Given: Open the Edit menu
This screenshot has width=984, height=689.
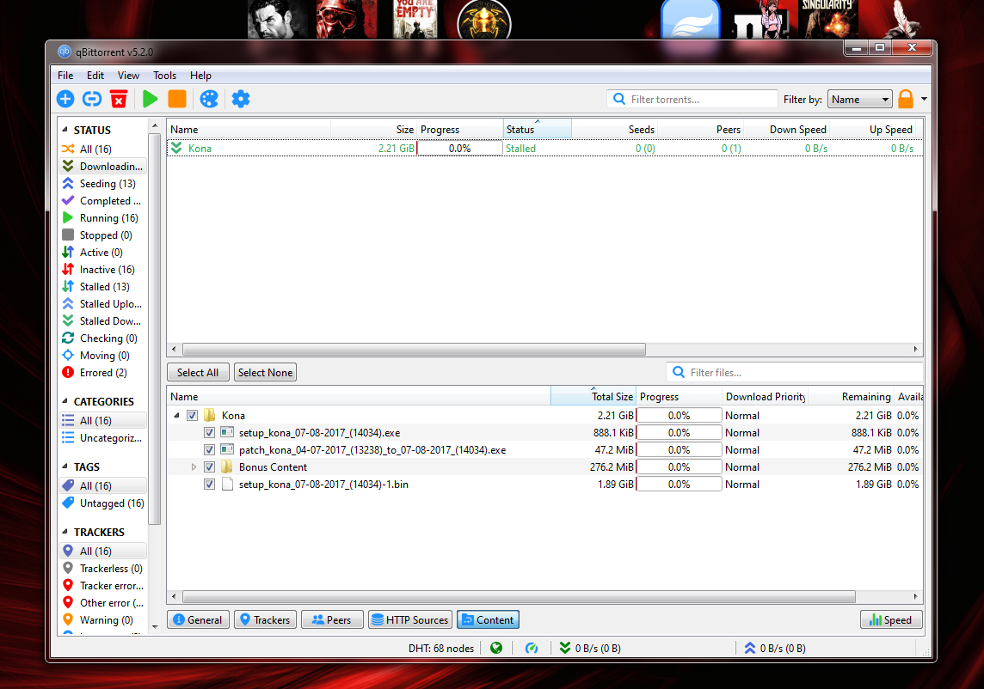Looking at the screenshot, I should pos(95,76).
